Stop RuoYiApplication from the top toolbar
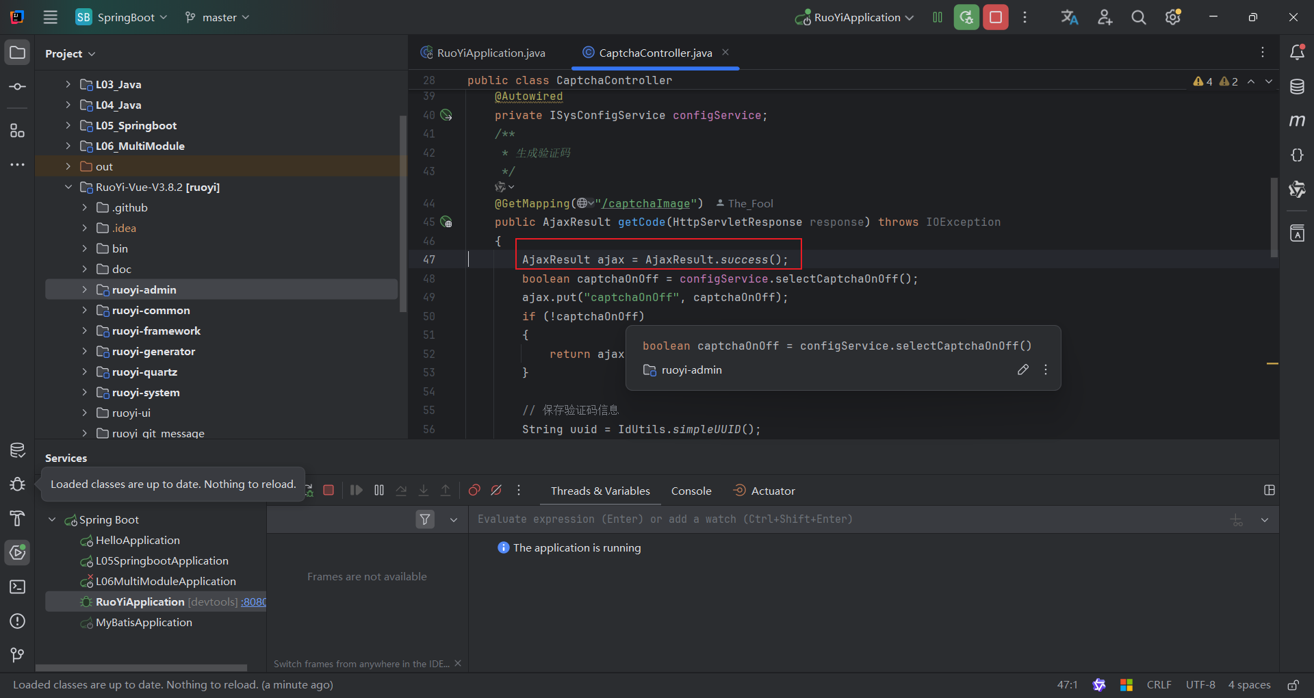1314x698 pixels. click(996, 17)
